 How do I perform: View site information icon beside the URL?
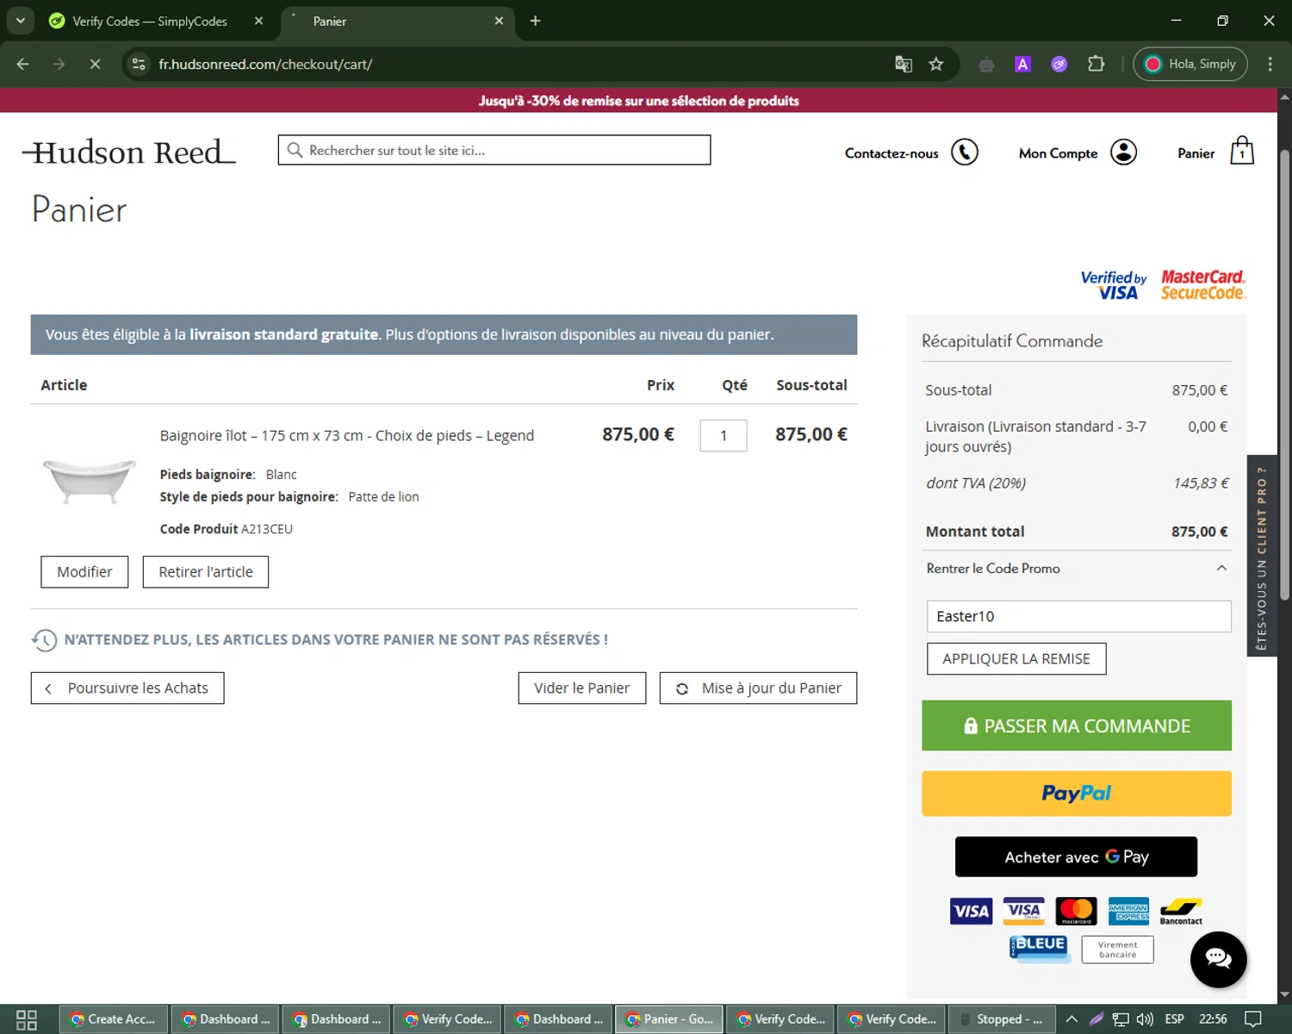tap(139, 64)
